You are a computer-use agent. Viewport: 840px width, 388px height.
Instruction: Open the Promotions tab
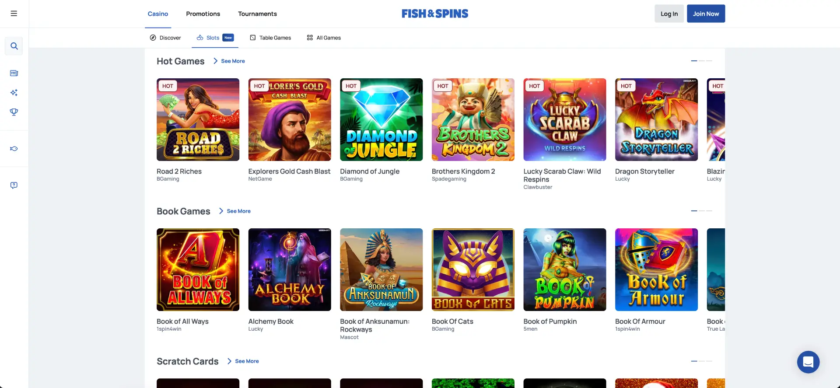tap(203, 14)
